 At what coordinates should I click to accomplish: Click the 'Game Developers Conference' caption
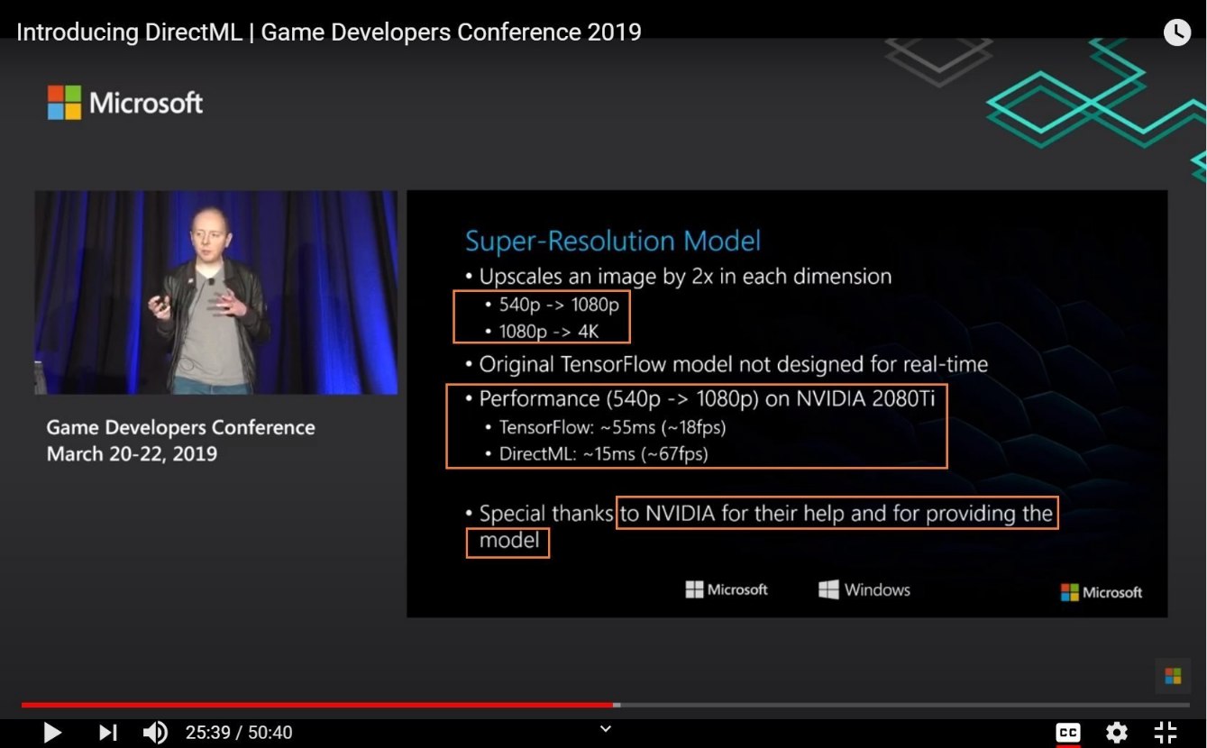tap(181, 427)
